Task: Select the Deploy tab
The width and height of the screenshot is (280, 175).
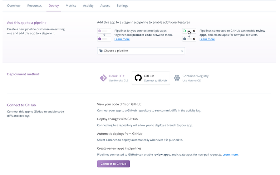Action: click(54, 6)
